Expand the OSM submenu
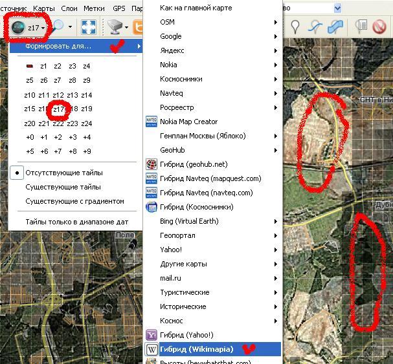 tap(213, 22)
